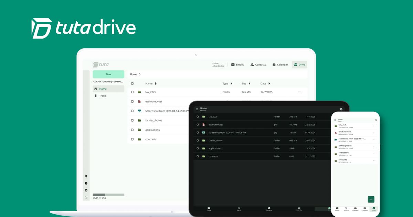Open Home folder in laptop sidebar
Screen dimensions: 413x217
pyautogui.click(x=108, y=89)
